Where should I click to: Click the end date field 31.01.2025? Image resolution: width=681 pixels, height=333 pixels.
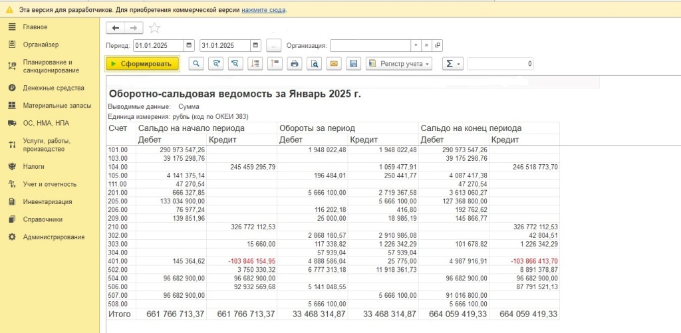click(225, 45)
